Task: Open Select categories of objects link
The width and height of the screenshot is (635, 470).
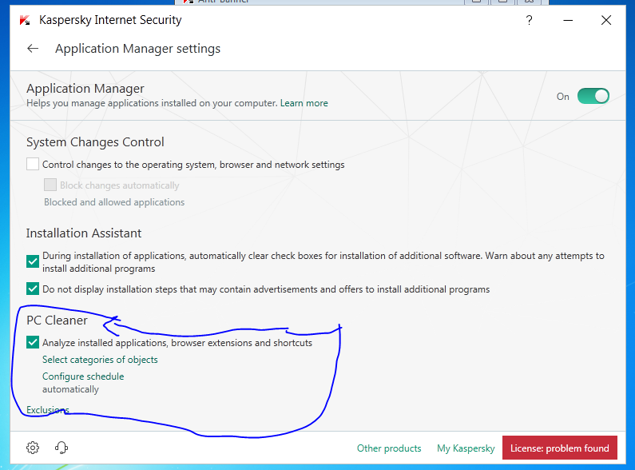Action: (x=100, y=360)
